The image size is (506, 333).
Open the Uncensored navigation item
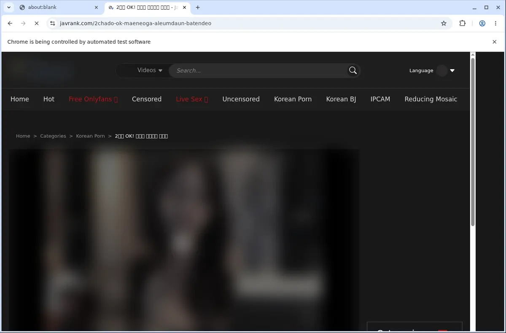pos(241,99)
